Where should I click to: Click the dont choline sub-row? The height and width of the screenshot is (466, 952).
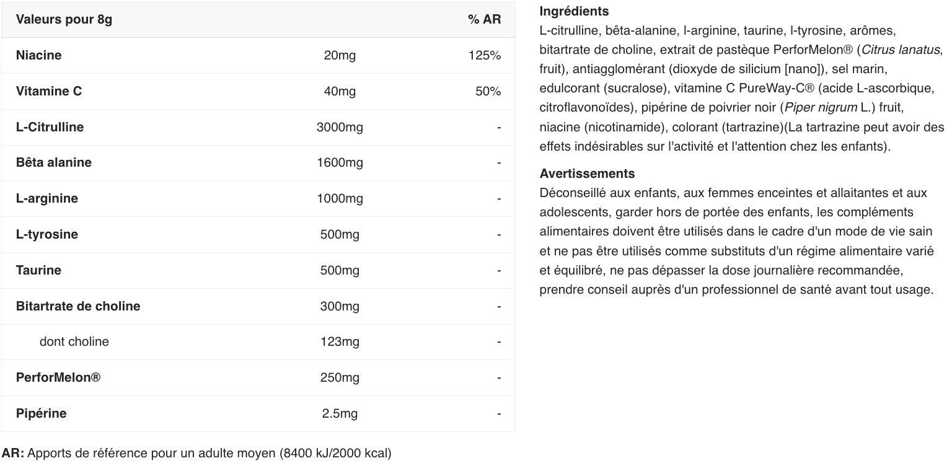[x=74, y=341]
